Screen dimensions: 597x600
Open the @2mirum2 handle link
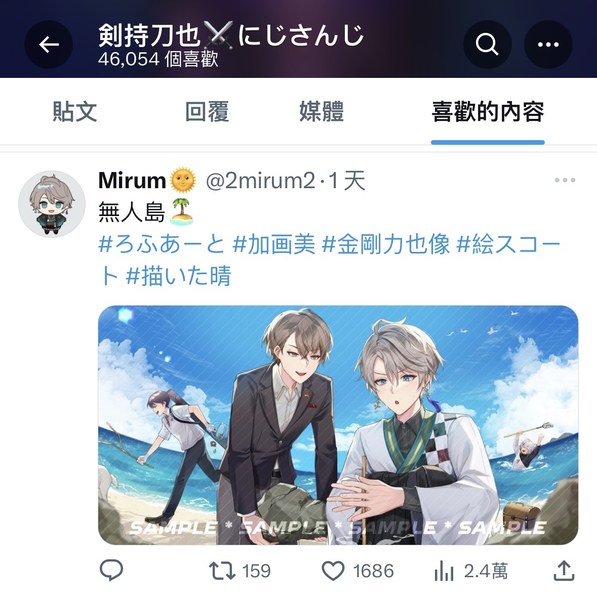pyautogui.click(x=260, y=181)
